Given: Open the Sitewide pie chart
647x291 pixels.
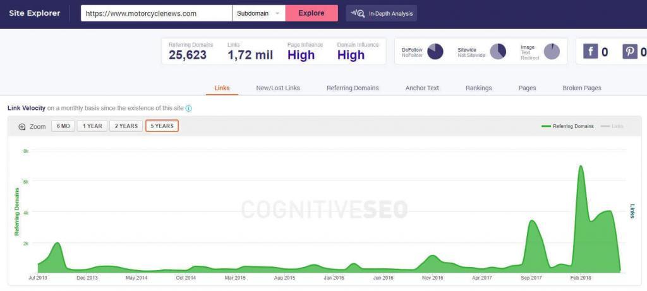Looking at the screenshot, I should (x=498, y=52).
